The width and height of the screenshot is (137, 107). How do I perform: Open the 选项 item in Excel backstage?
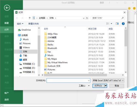(7, 100)
